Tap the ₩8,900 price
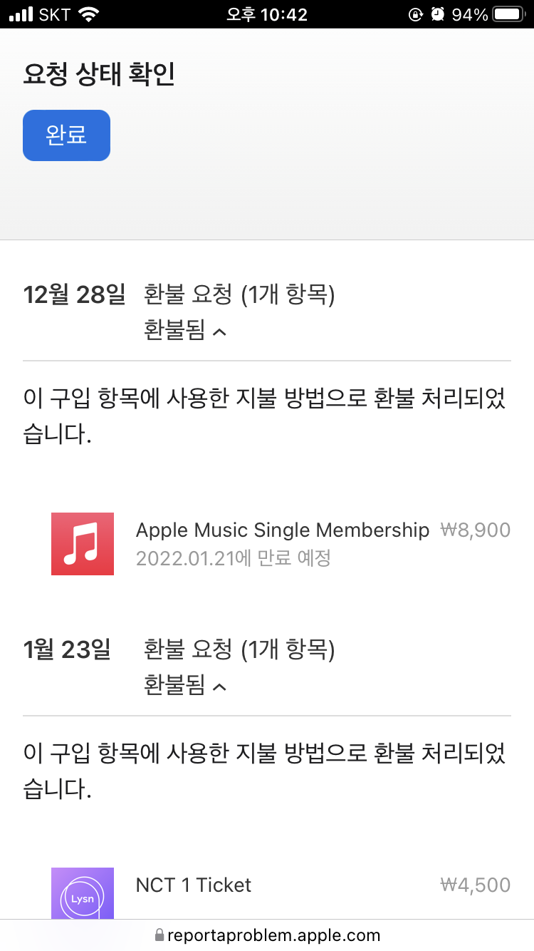534x951 pixels. pyautogui.click(x=476, y=530)
